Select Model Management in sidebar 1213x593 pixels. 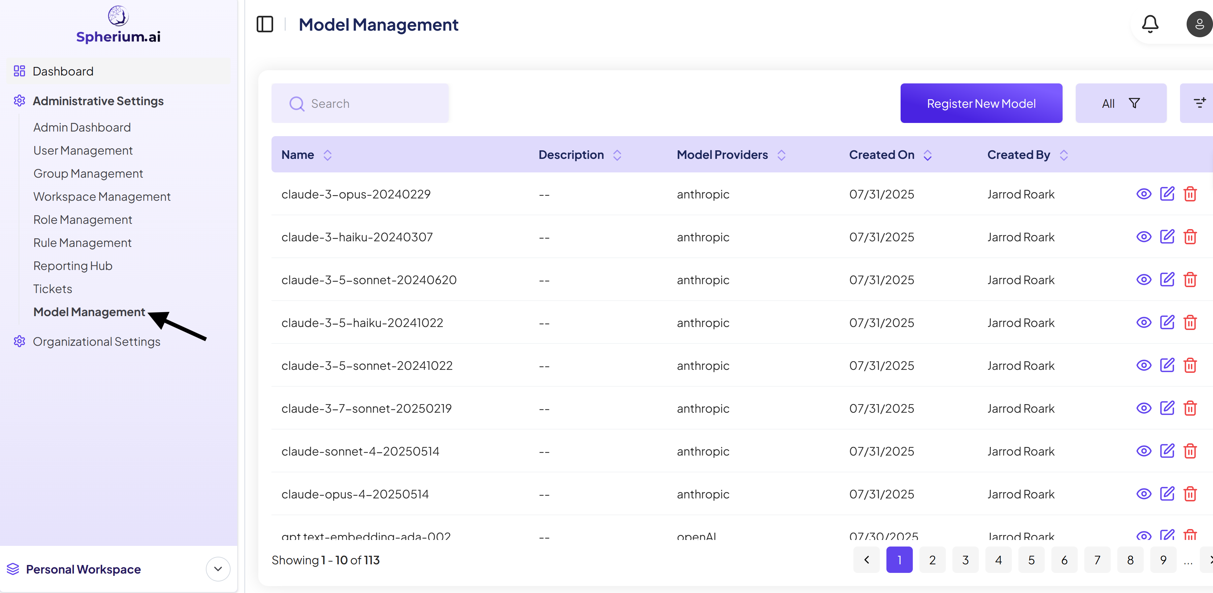tap(89, 311)
